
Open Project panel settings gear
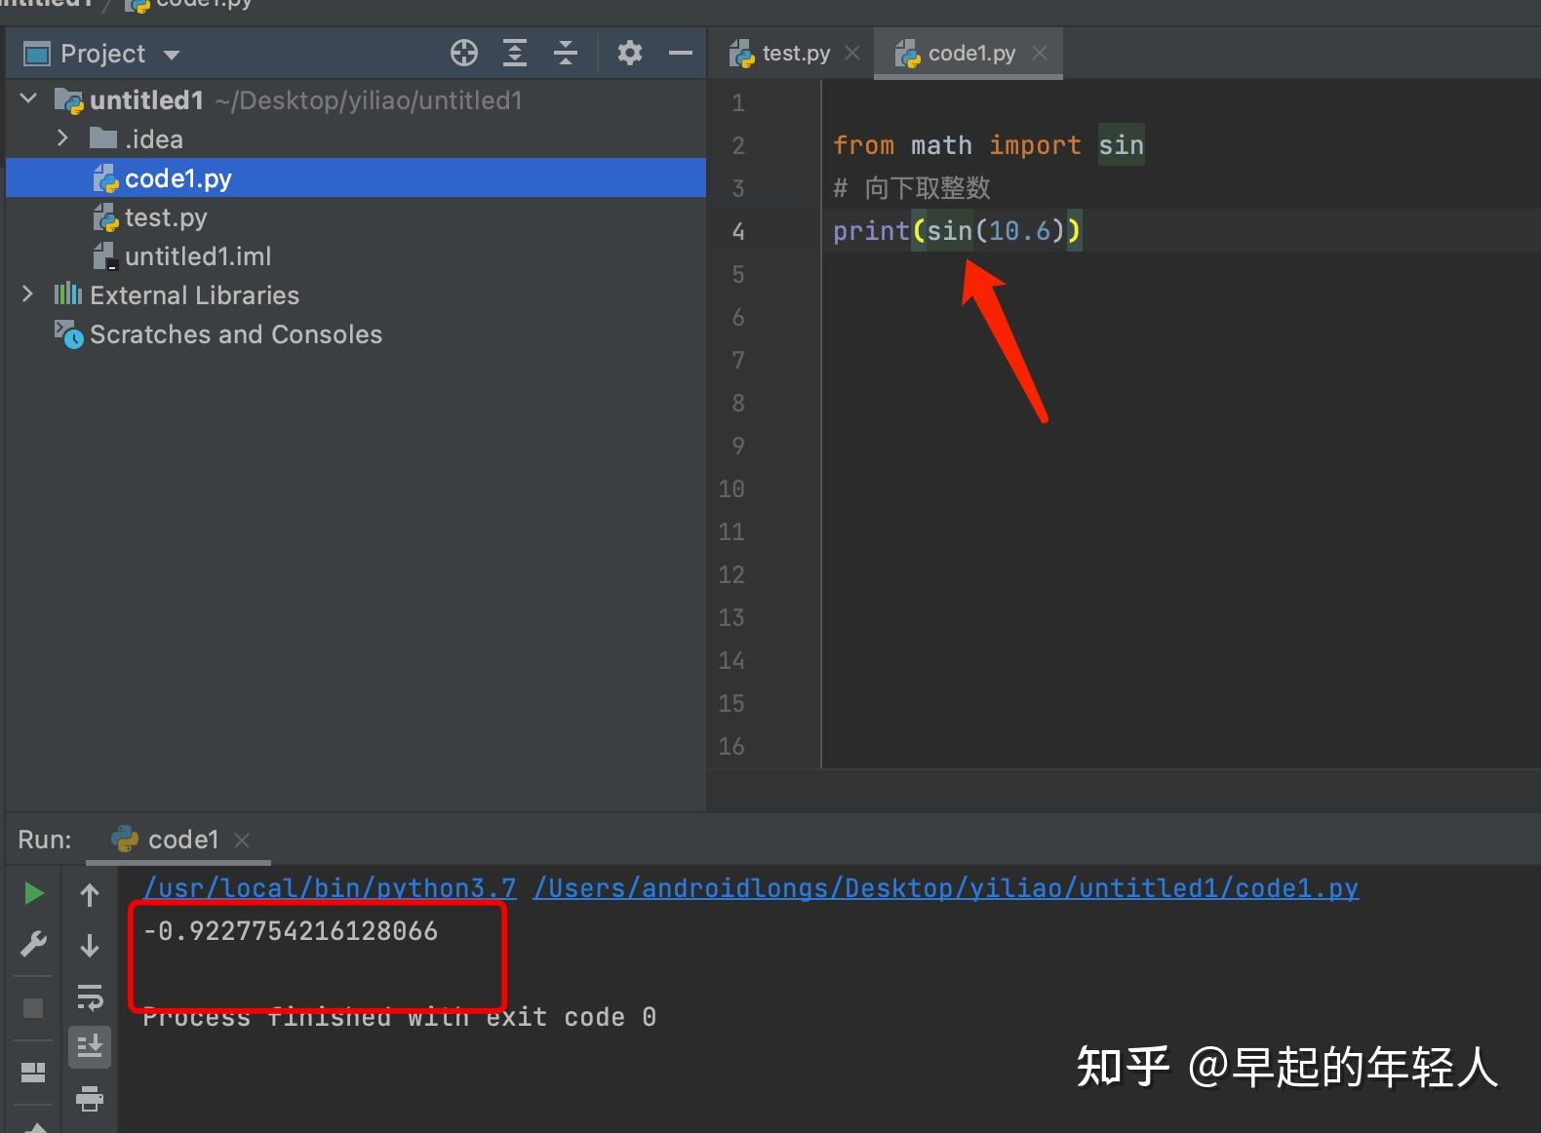pyautogui.click(x=630, y=53)
